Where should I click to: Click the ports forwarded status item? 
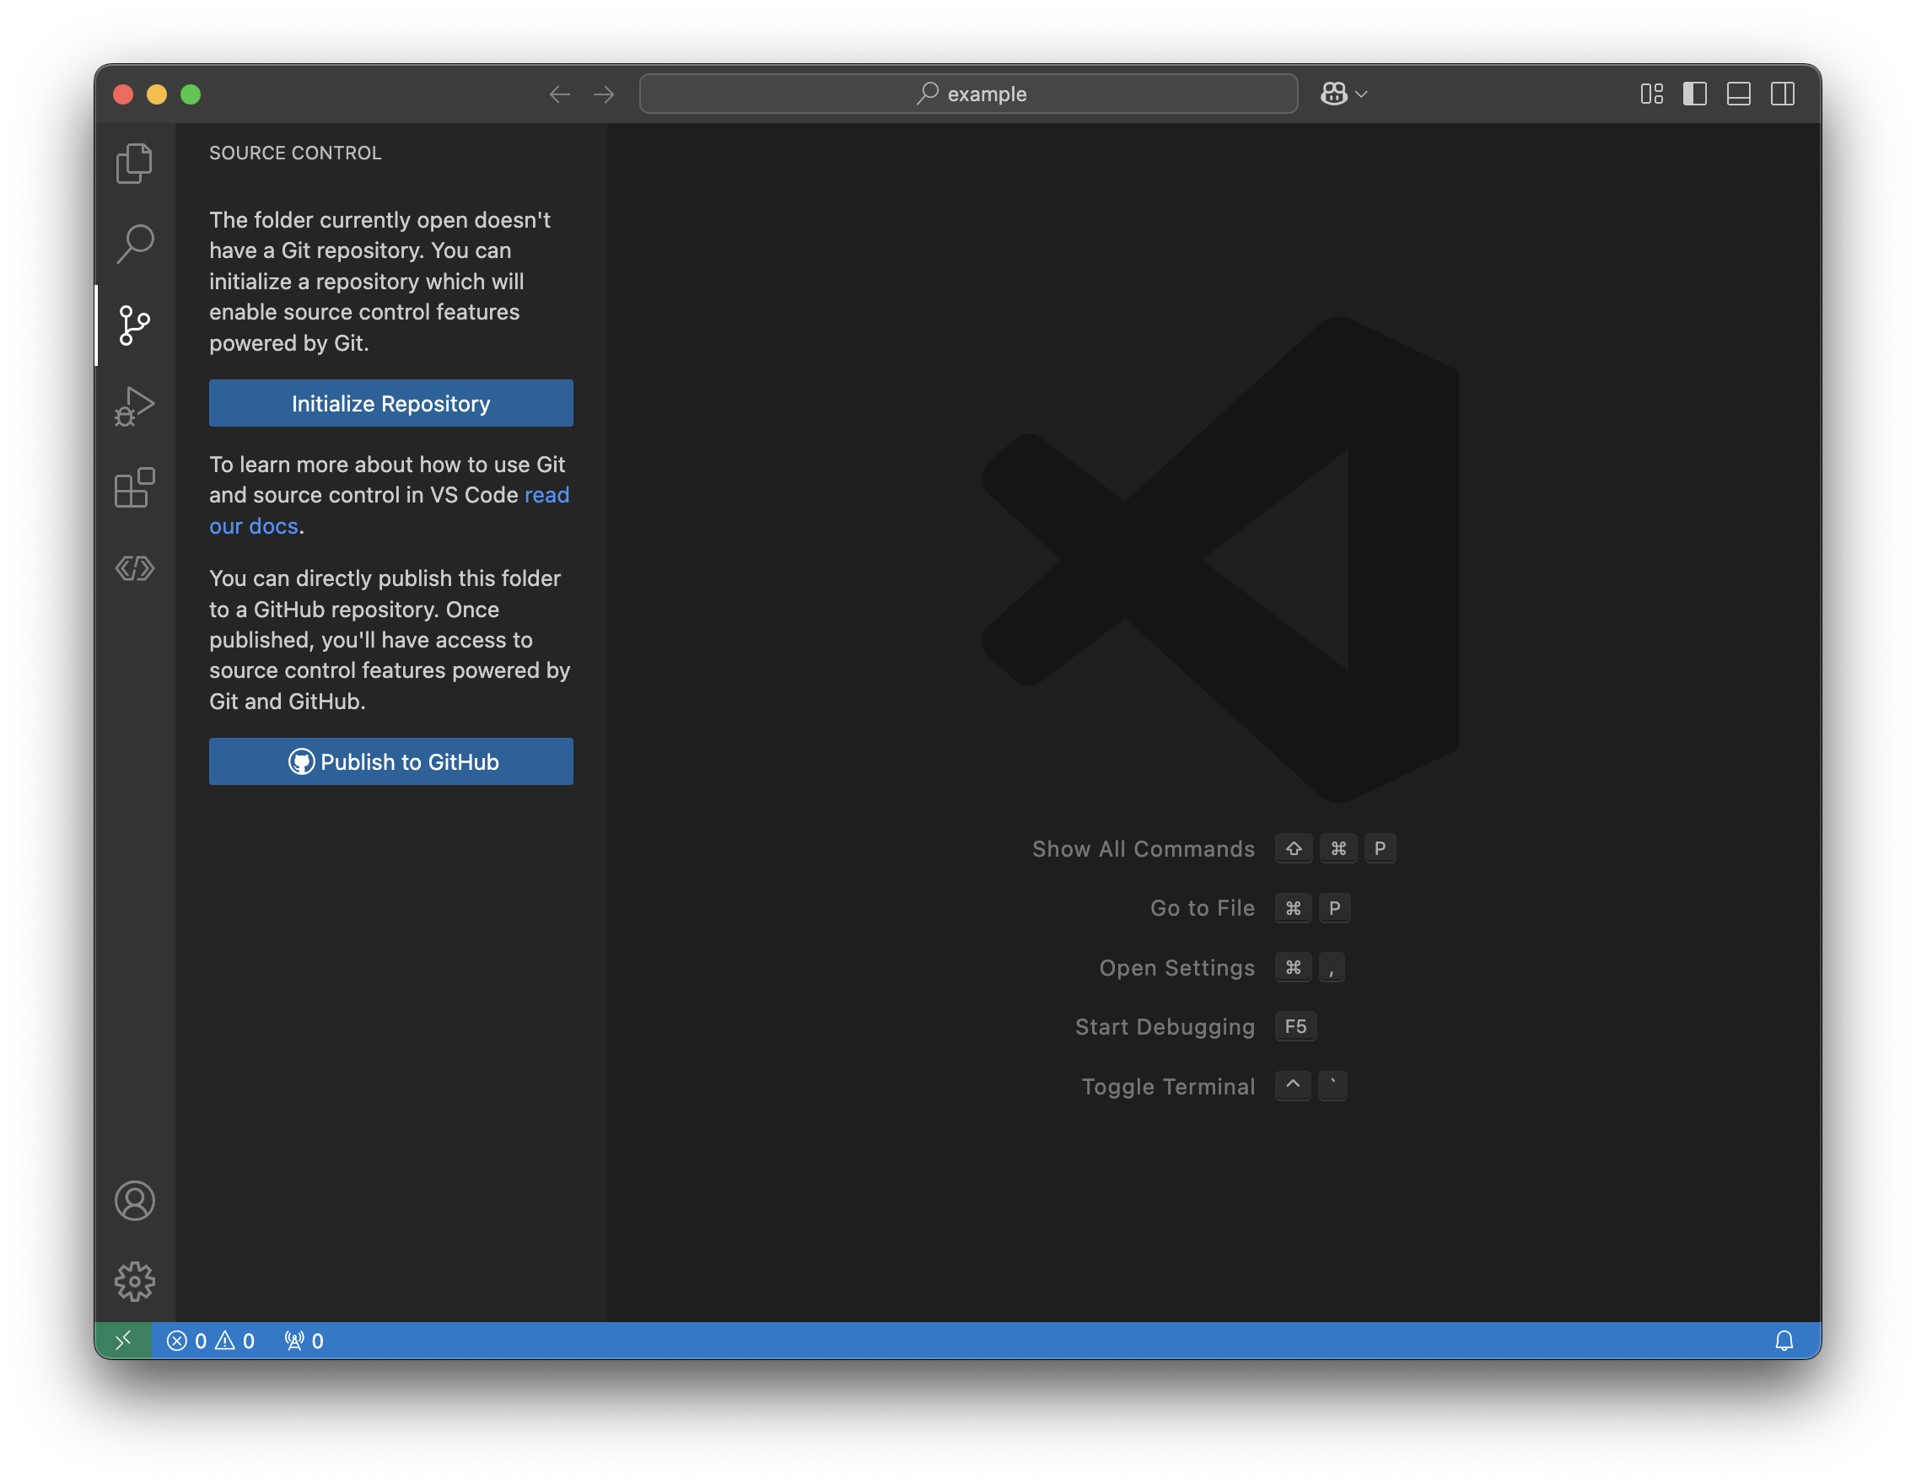click(x=304, y=1340)
